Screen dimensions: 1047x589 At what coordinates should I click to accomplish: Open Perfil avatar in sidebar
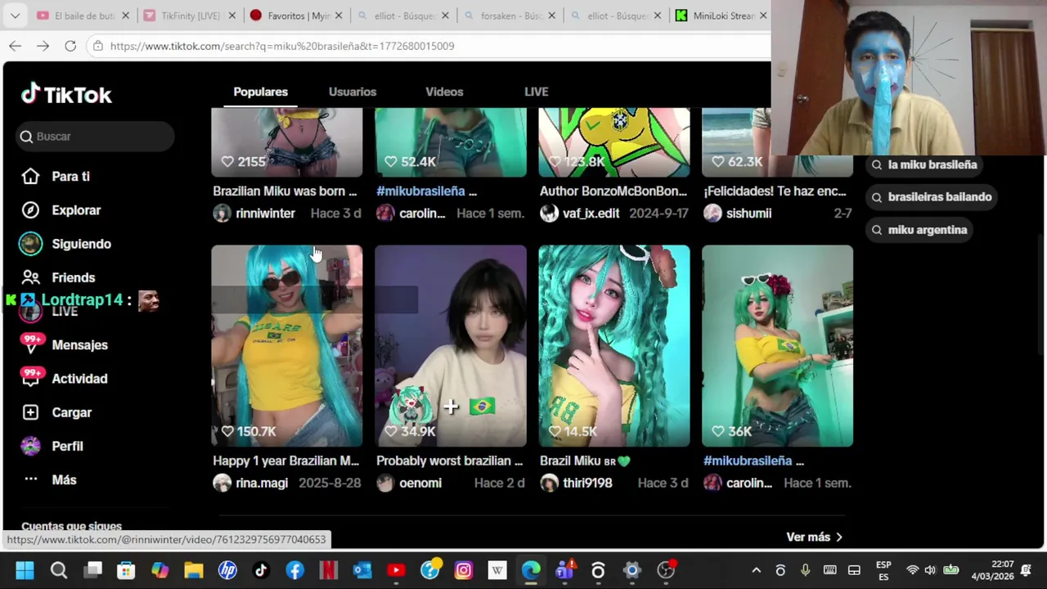pos(30,446)
